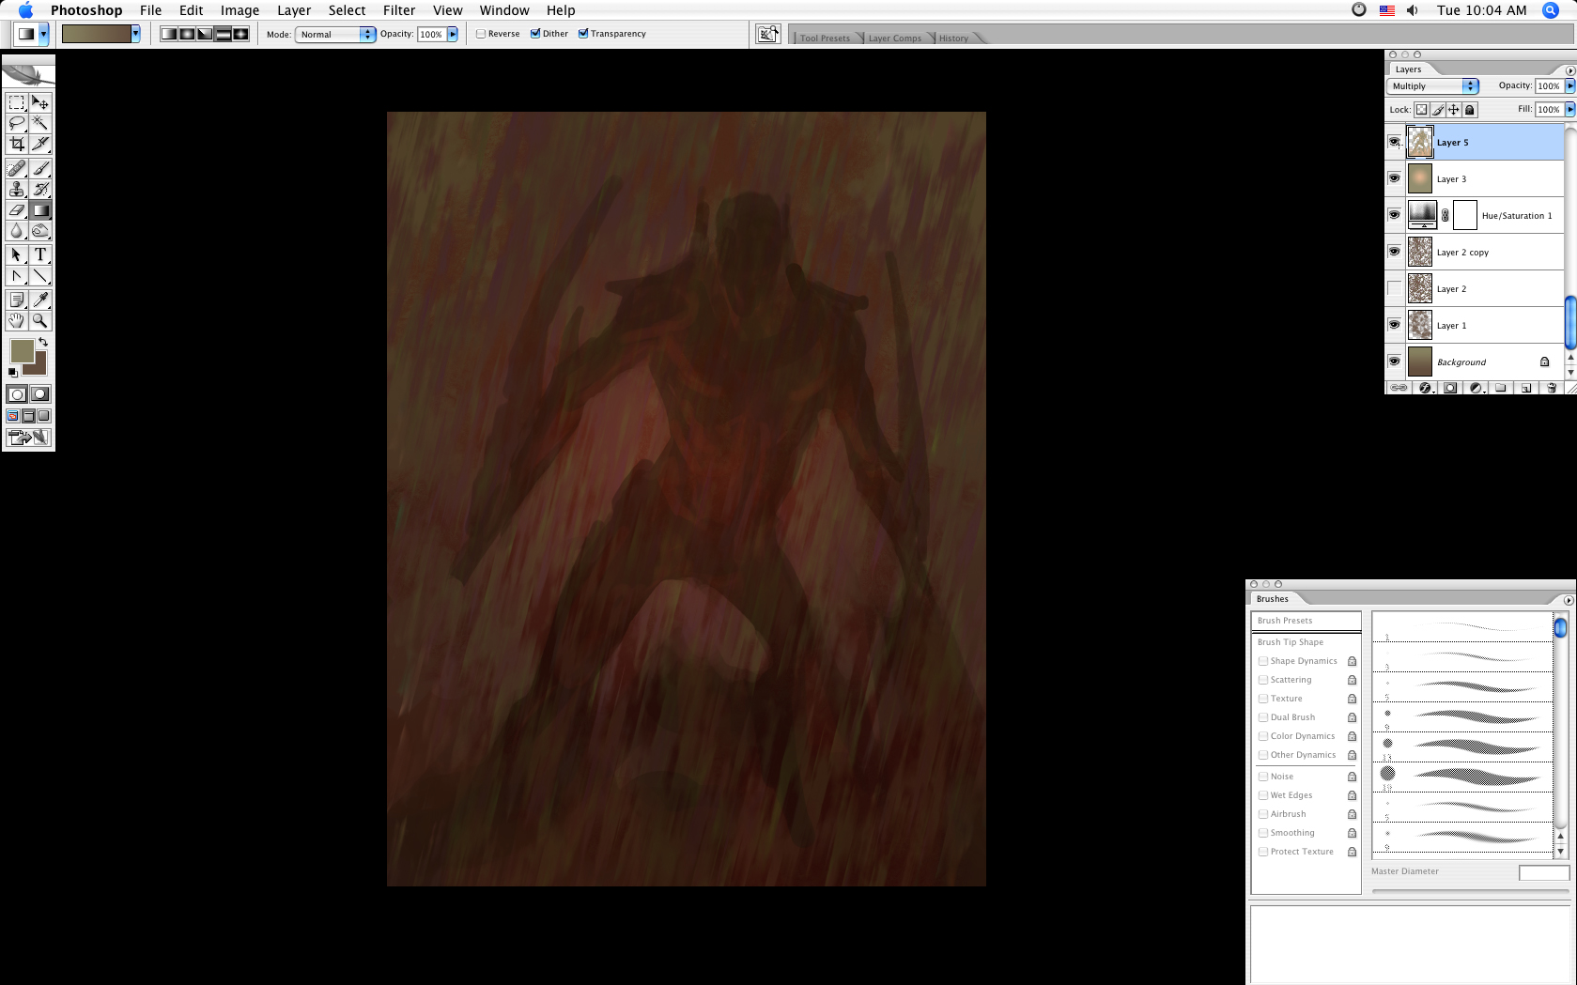Open gradient options Opacity arrow
This screenshot has height=985, width=1577.
[453, 34]
